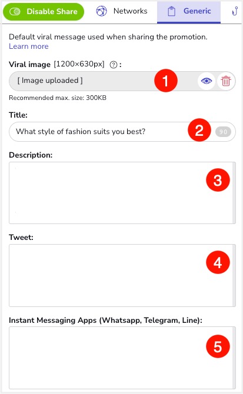This screenshot has width=243, height=394.
Task: Toggle the Disable Share switch
Action: click(43, 12)
